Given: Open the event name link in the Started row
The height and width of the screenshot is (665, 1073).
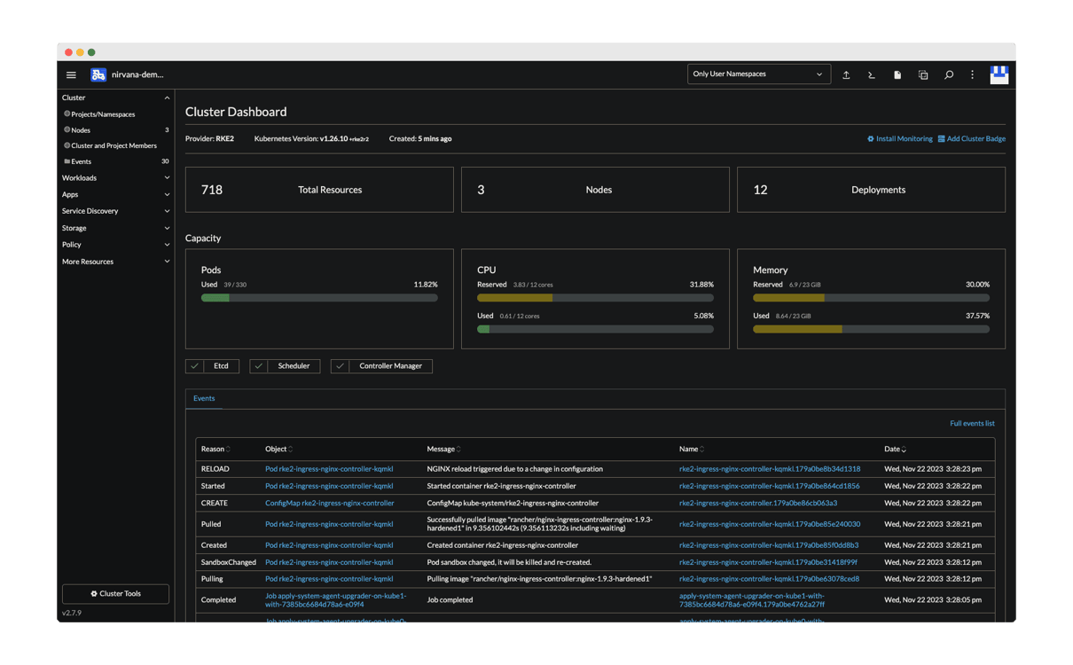Looking at the screenshot, I should pyautogui.click(x=769, y=486).
